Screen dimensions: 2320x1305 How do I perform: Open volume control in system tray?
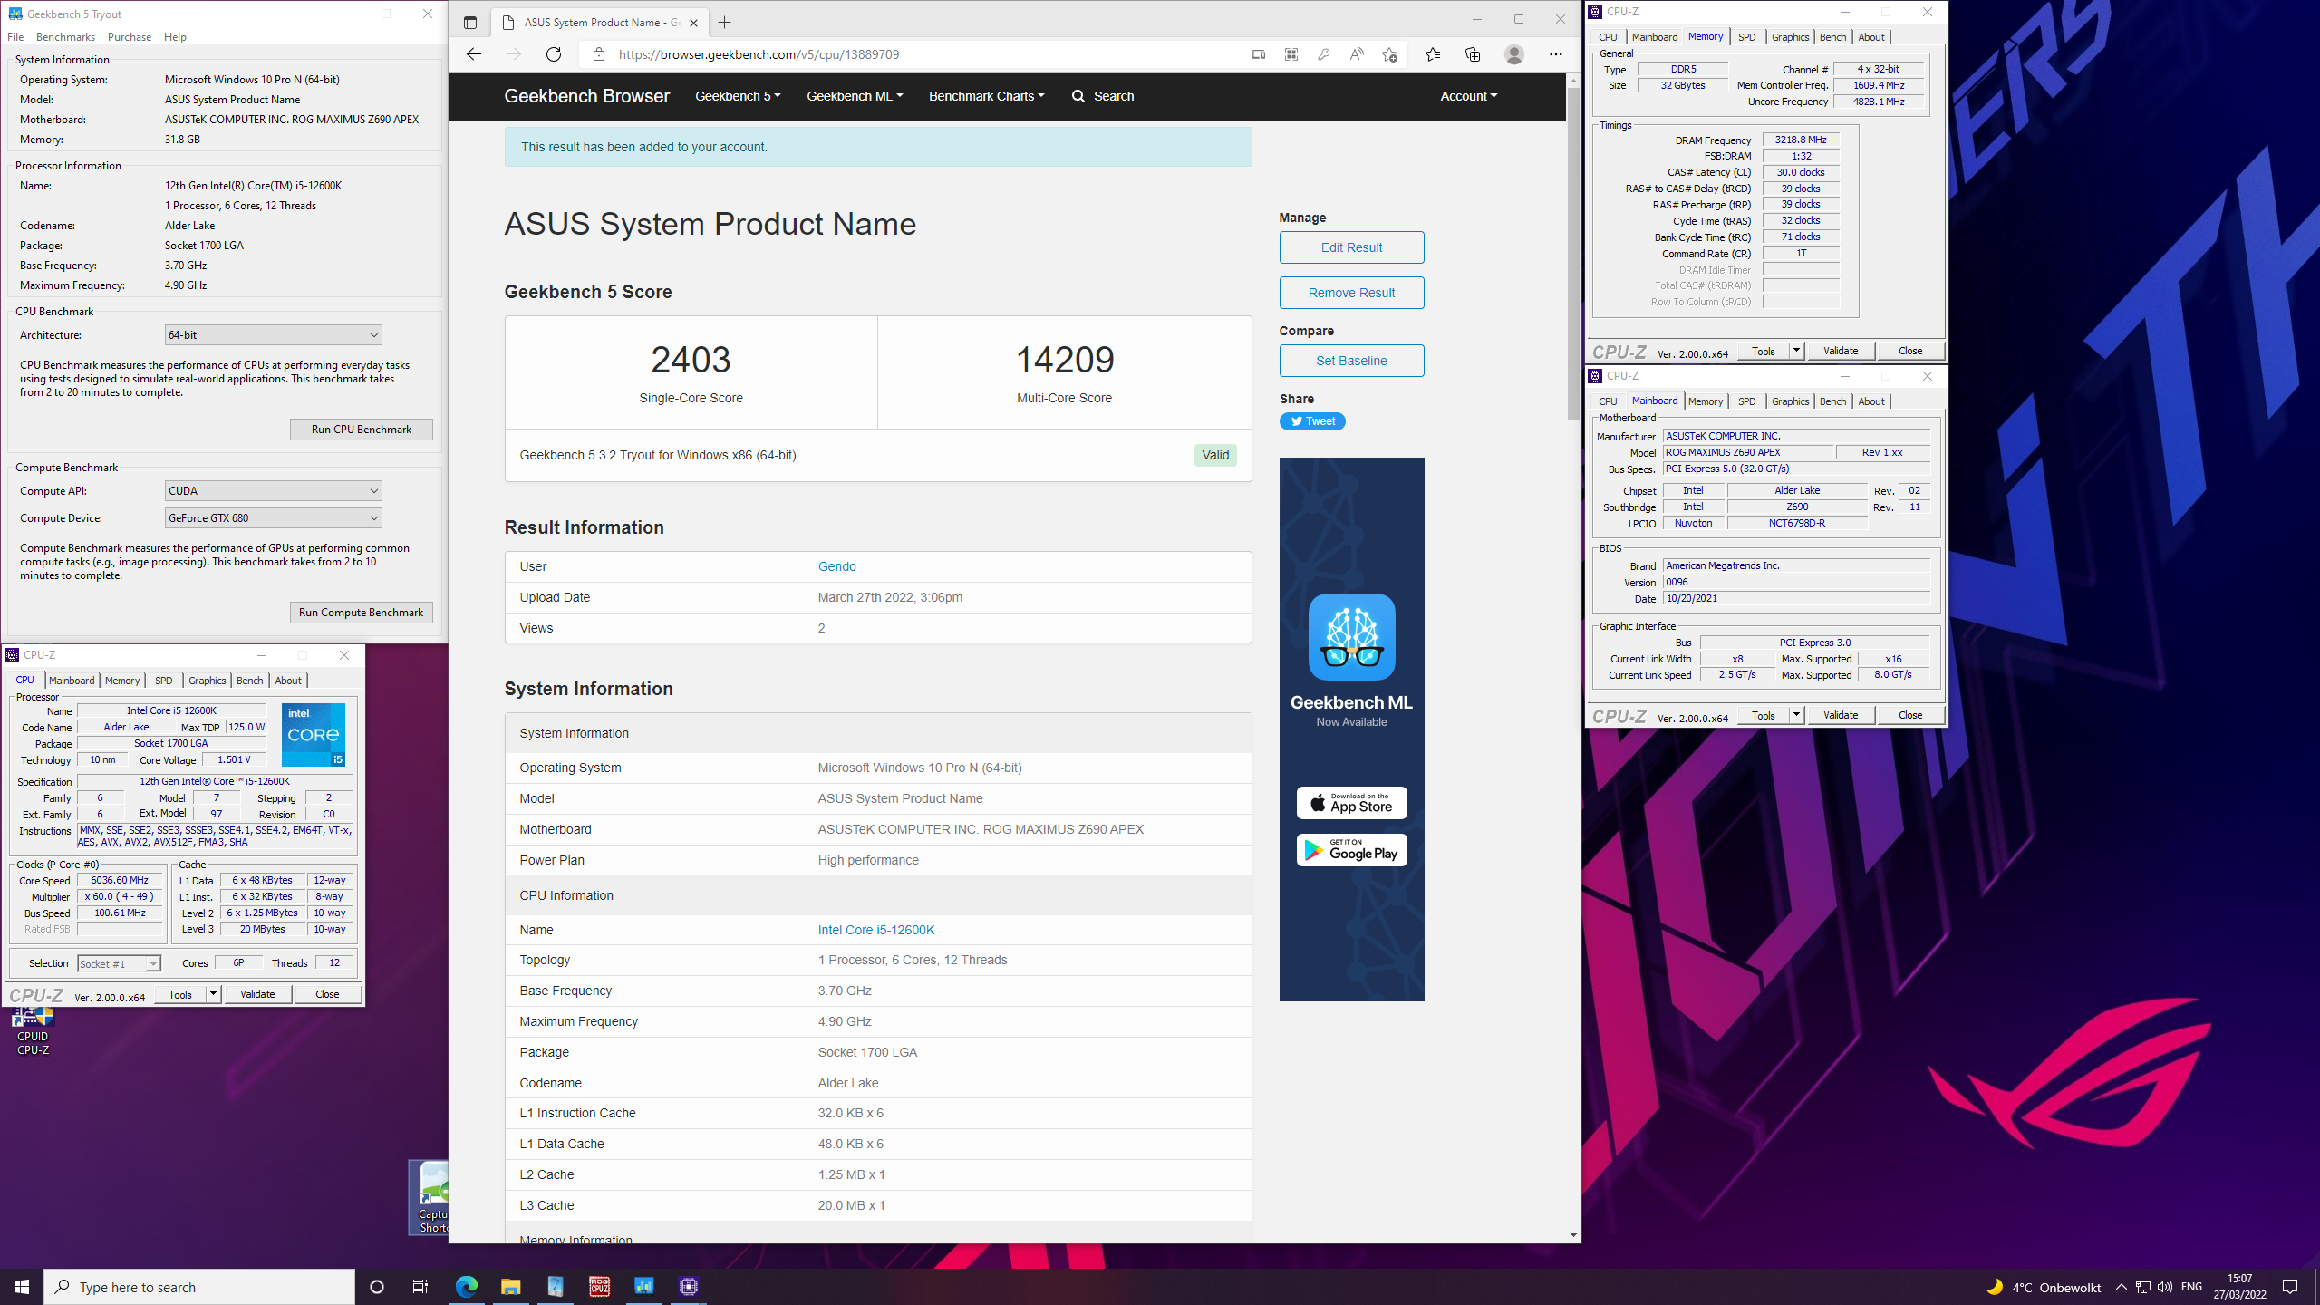(2164, 1287)
